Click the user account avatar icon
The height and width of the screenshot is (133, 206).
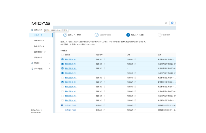pos(172,23)
